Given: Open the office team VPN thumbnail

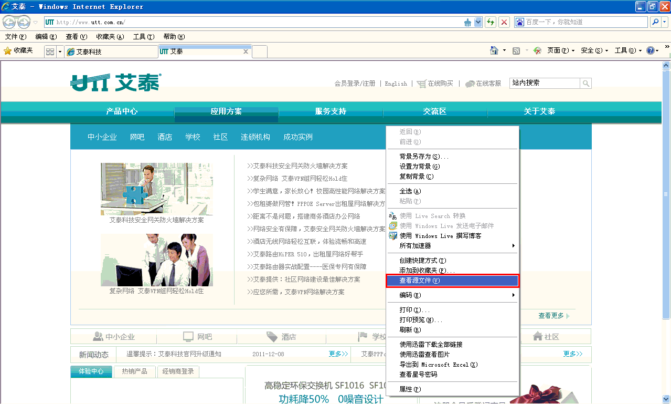Looking at the screenshot, I should 157,260.
